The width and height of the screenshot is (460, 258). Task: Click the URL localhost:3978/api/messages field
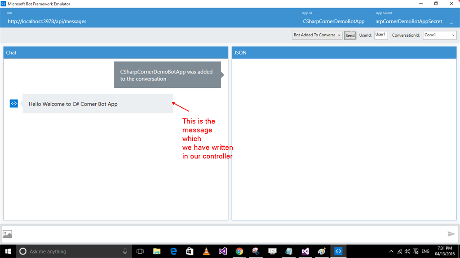[47, 22]
